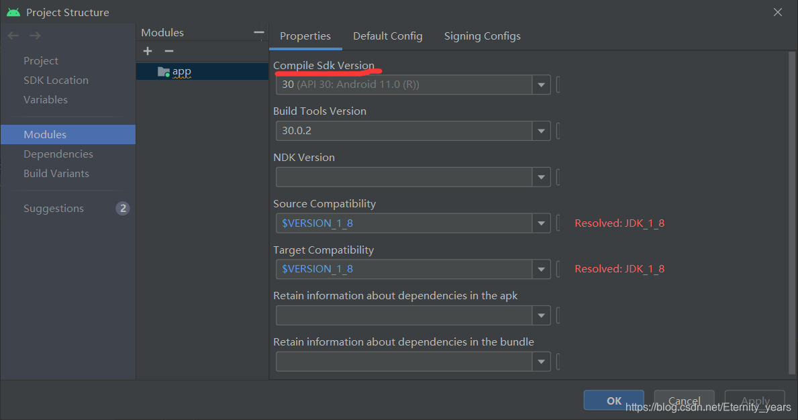798x420 pixels.
Task: Switch to Default Config tab
Action: point(388,36)
